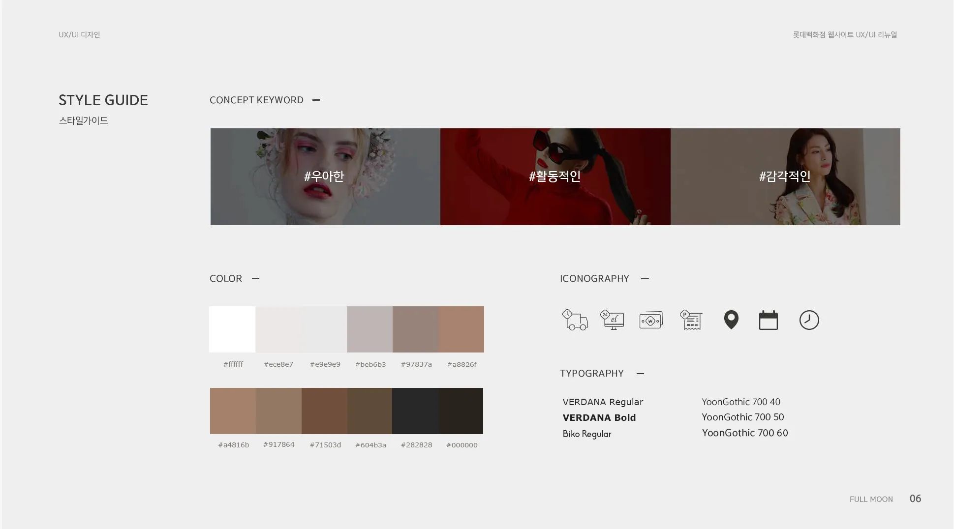Choose the #000000 swatch

[x=461, y=411]
